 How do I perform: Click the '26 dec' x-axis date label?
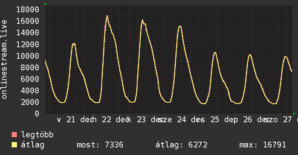pos(257,120)
